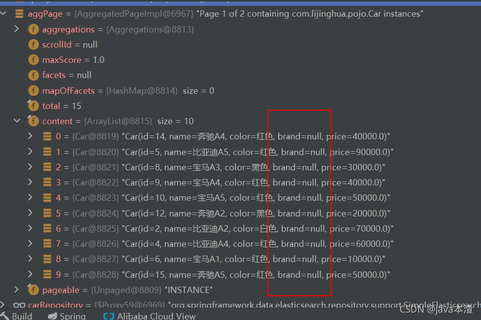Click the list element icon for index 5

[x=47, y=213]
